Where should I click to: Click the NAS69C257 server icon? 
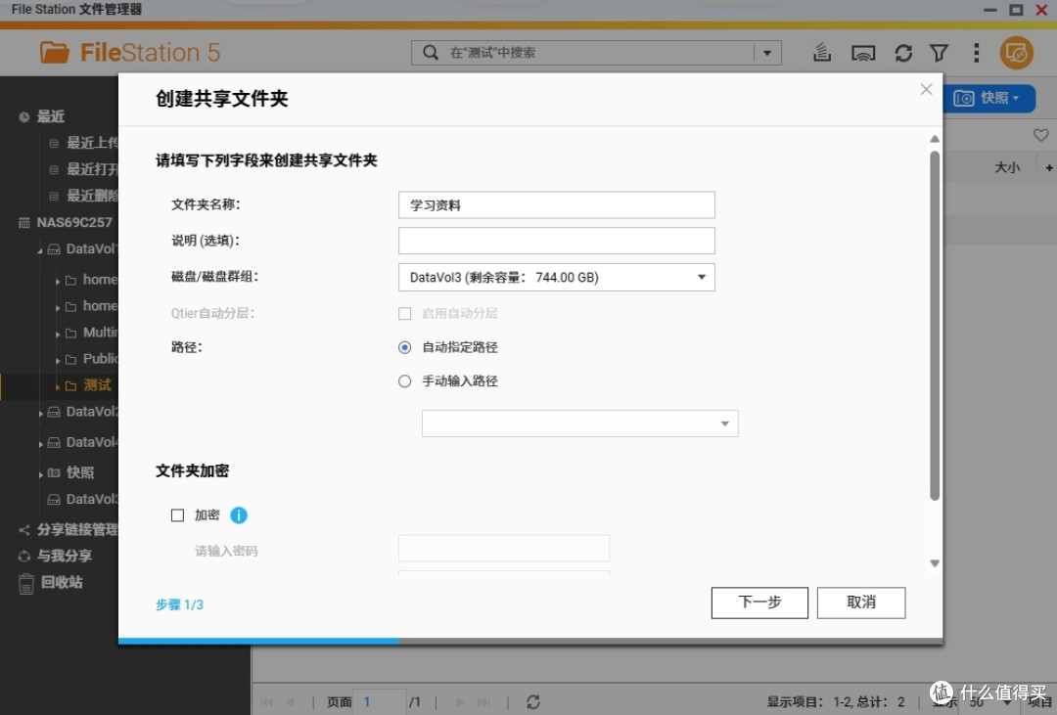coord(24,223)
